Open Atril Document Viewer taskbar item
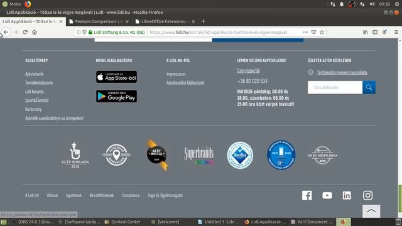 point(312,222)
